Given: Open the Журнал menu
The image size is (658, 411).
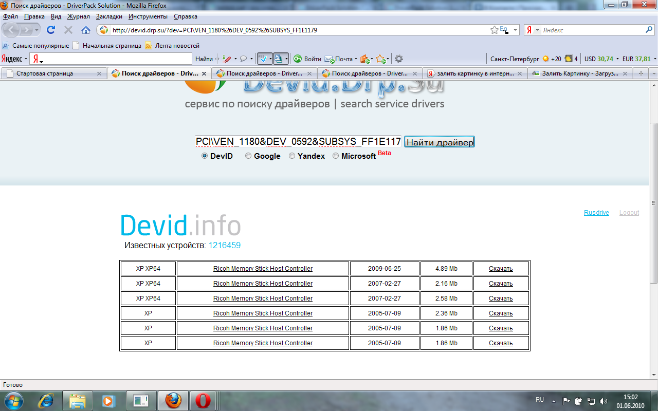Looking at the screenshot, I should 78,16.
